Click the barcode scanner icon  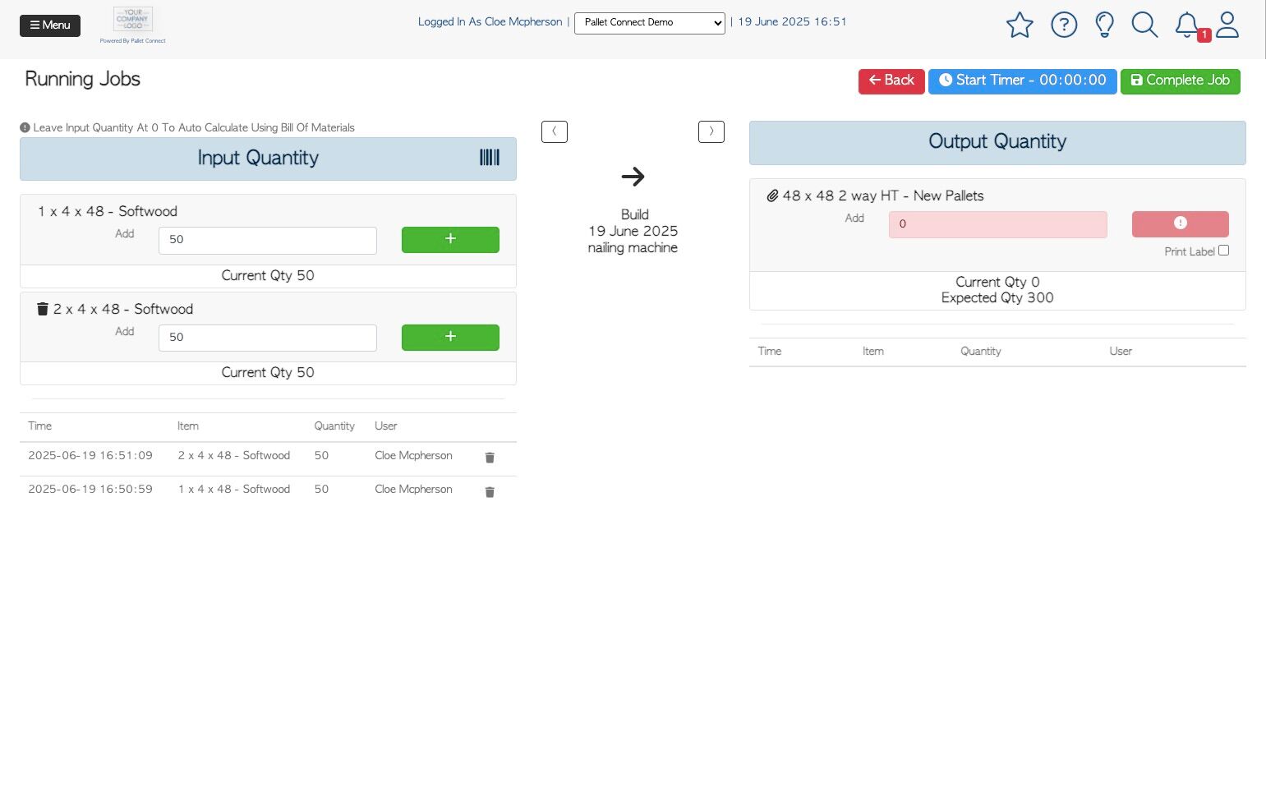coord(490,158)
